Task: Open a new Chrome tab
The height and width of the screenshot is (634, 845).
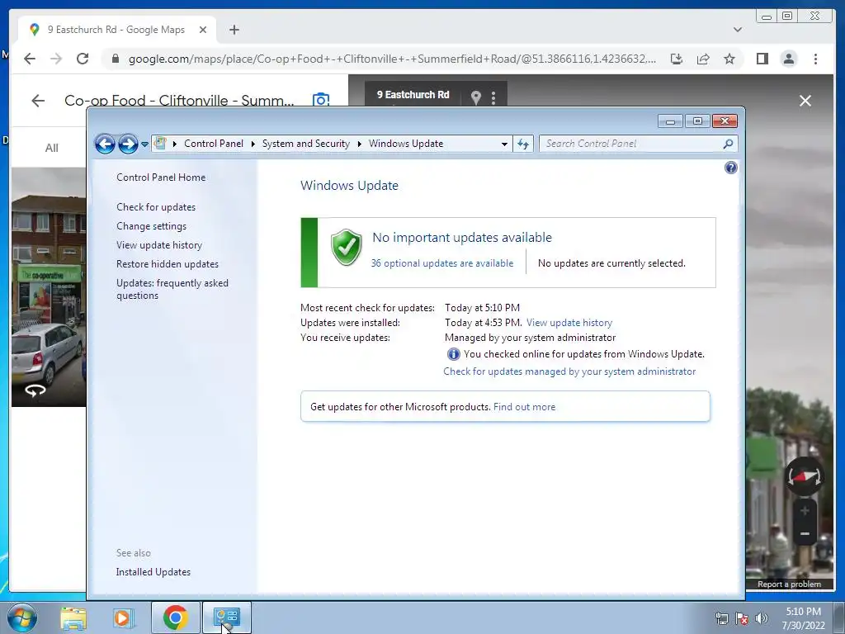Action: pyautogui.click(x=234, y=30)
